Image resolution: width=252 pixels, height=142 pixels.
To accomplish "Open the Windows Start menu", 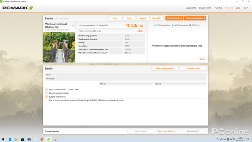I will click(3, 139).
